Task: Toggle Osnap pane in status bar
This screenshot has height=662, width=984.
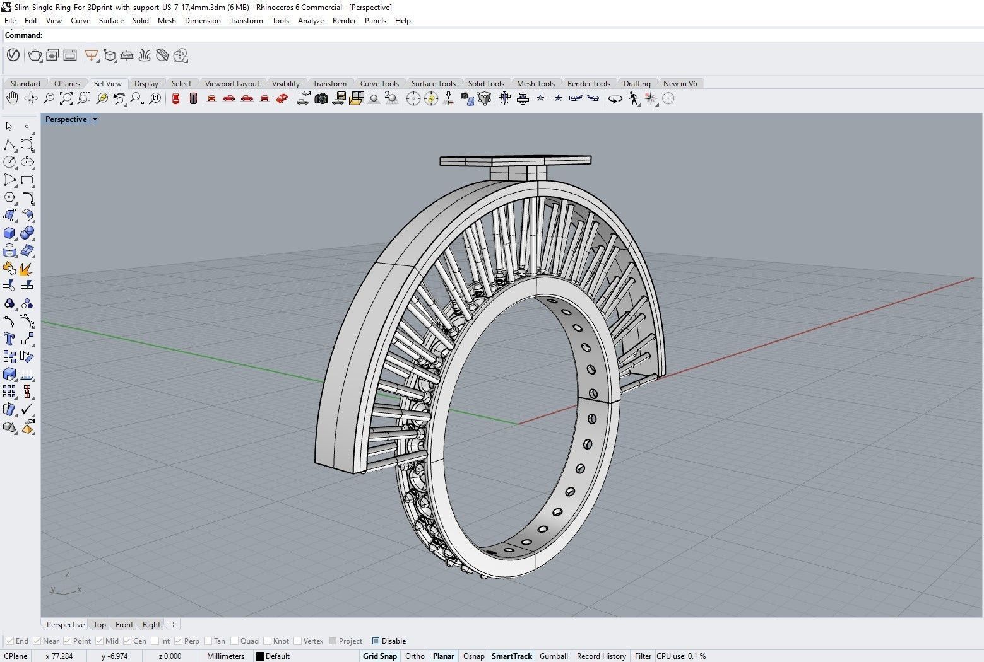Action: (474, 656)
